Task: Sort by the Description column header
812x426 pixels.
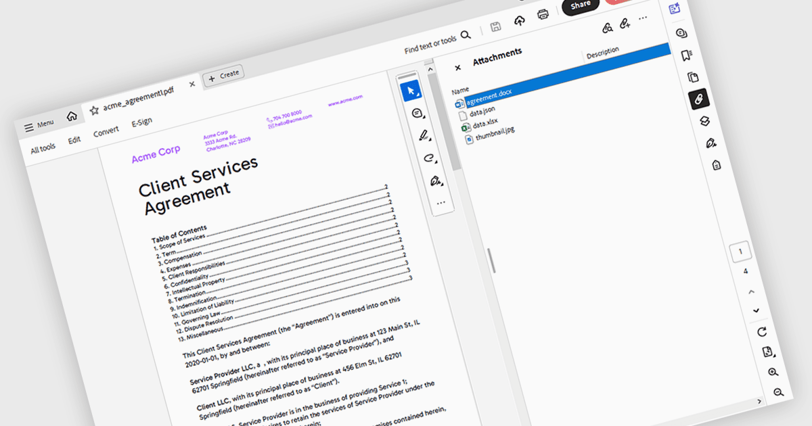Action: click(x=602, y=53)
